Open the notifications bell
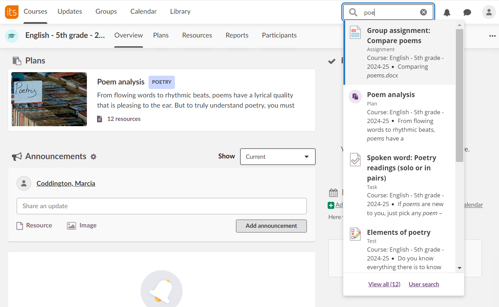499x307 pixels. click(447, 13)
